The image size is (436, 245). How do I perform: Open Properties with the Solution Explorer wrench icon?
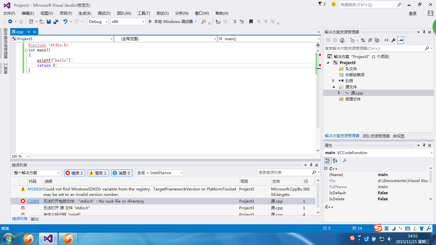pos(394,40)
